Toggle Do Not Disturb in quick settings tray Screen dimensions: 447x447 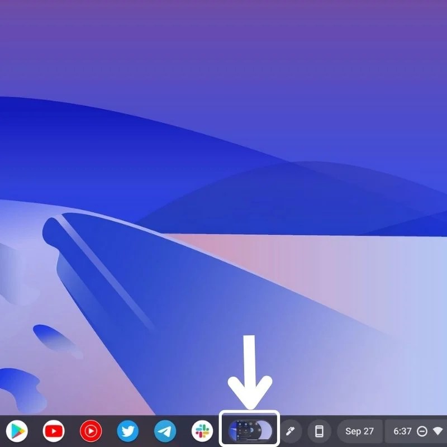coord(421,431)
